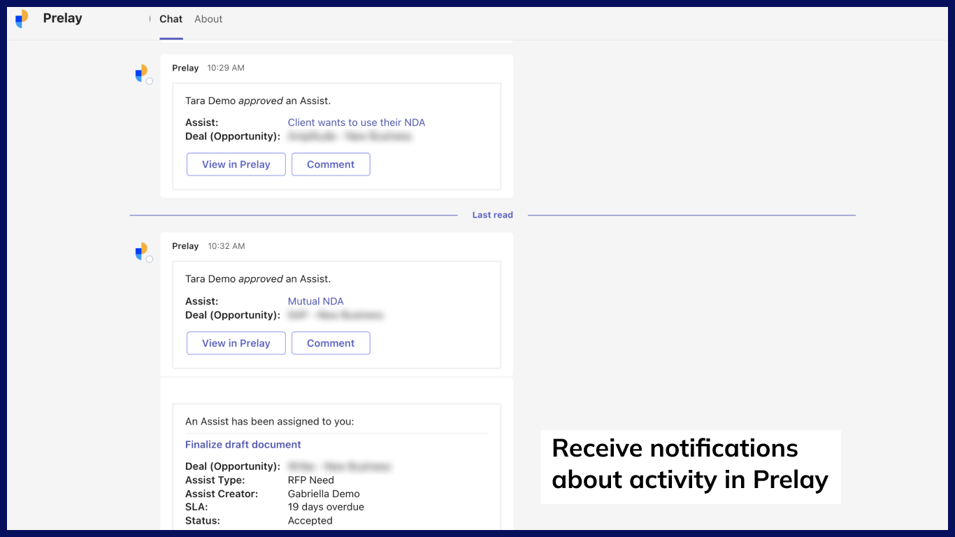
Task: Click the 'Prelay' app title text
Action: [x=62, y=18]
